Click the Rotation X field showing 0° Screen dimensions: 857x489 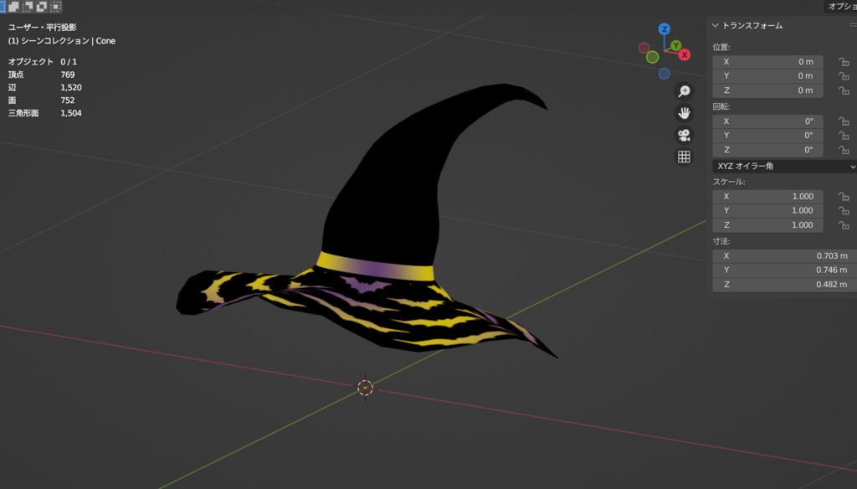point(767,121)
